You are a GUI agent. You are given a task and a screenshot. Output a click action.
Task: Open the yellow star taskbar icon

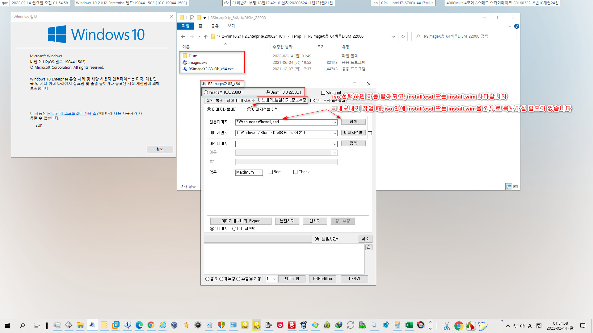(x=186, y=325)
